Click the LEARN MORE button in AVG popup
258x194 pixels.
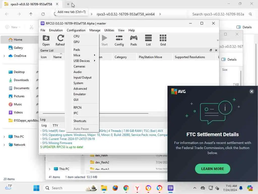(212, 169)
